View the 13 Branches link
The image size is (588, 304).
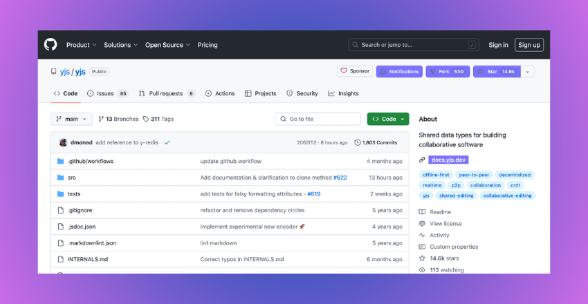coord(118,119)
